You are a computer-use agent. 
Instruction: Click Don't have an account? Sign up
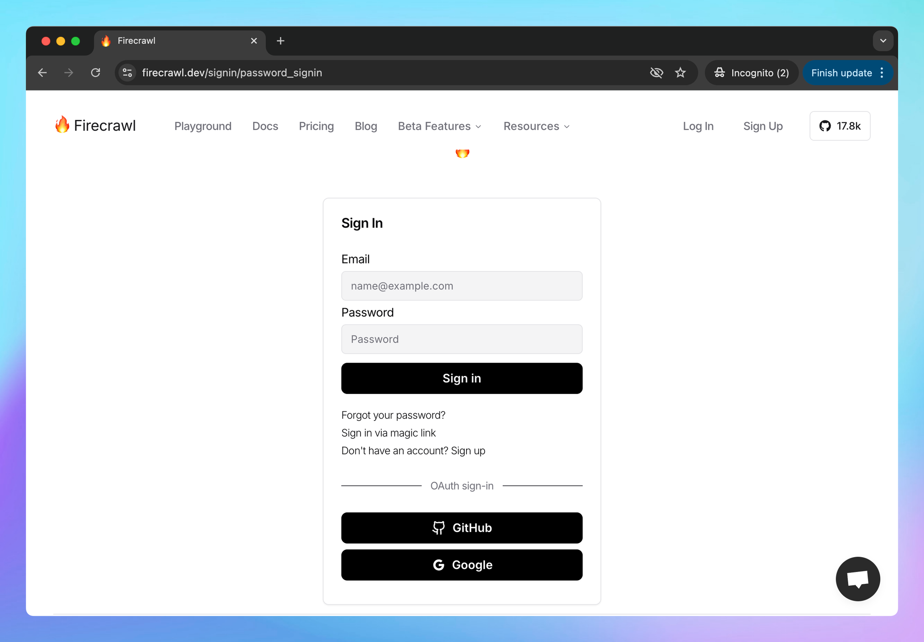point(413,451)
